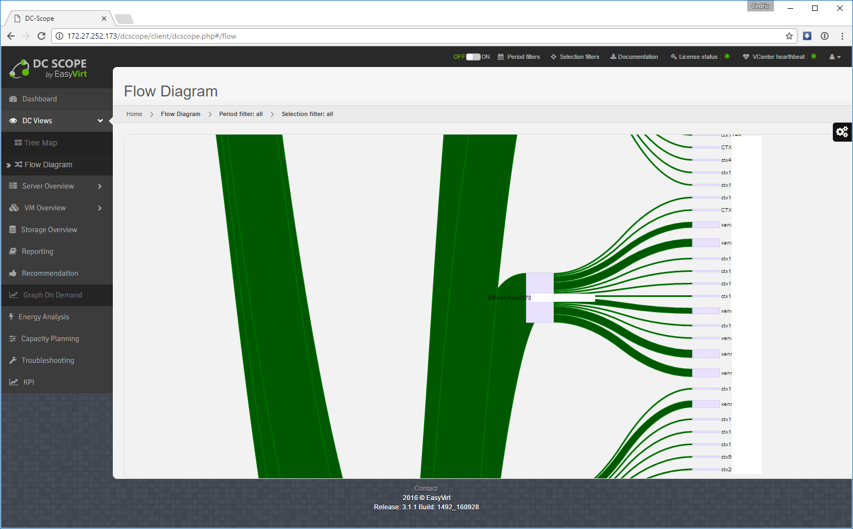The width and height of the screenshot is (853, 529).
Task: Click the Selection filters crosshair icon
Action: (553, 57)
